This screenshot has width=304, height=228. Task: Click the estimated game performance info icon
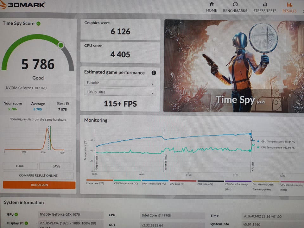(154, 73)
